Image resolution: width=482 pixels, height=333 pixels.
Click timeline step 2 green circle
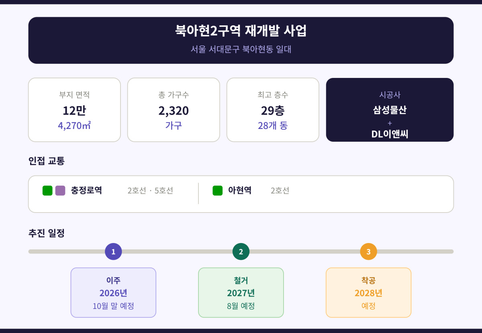pos(241,251)
